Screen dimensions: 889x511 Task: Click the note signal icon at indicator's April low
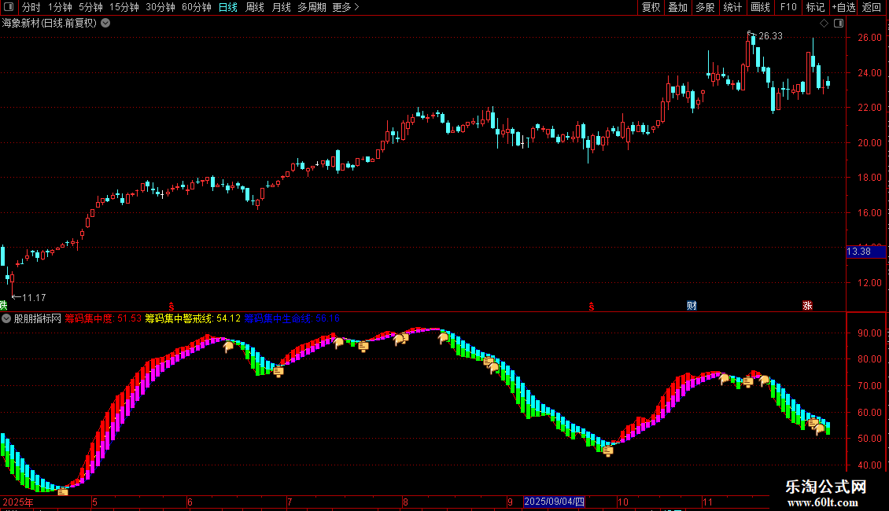[63, 492]
